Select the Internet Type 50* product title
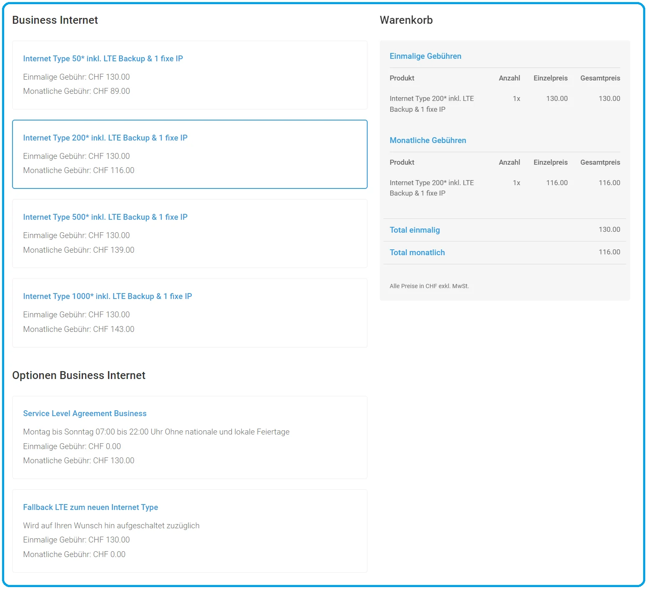This screenshot has height=590, width=649. [103, 59]
